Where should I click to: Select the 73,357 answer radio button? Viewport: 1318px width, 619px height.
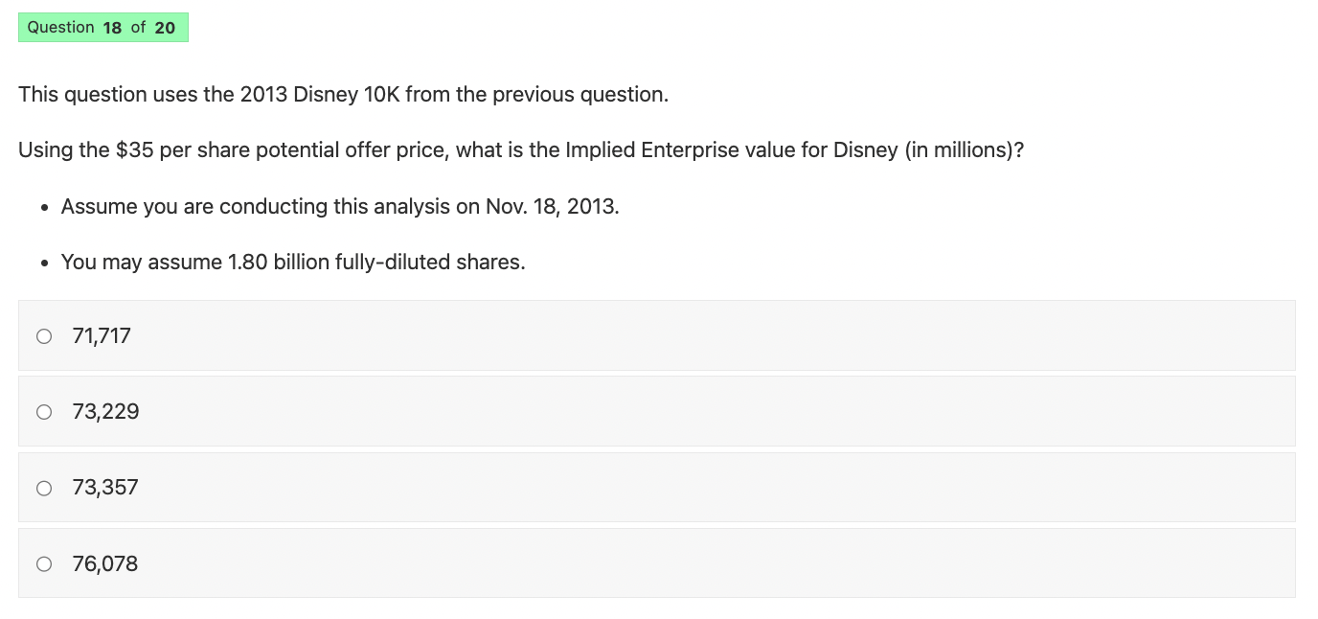[44, 487]
